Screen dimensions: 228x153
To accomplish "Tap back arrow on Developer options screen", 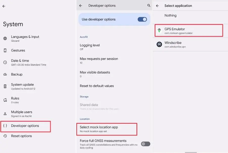I will 81,6.
